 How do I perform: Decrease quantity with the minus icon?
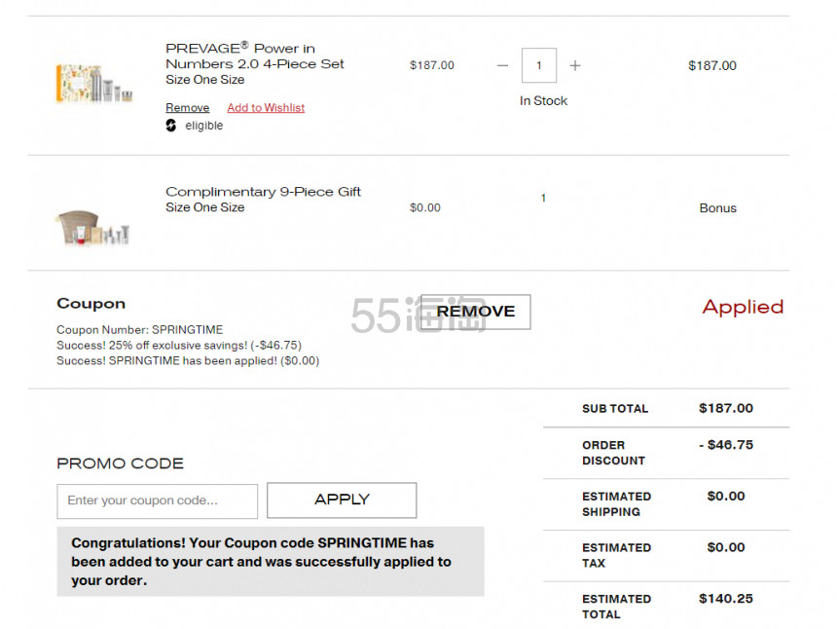click(502, 65)
